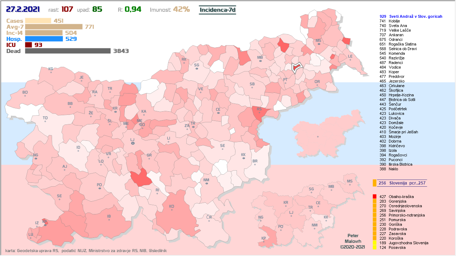Select the ICU dark red bar
This screenshot has height=256, width=456.
28,45
